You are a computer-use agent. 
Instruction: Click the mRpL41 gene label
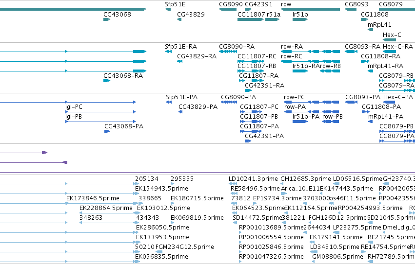[x=379, y=24]
